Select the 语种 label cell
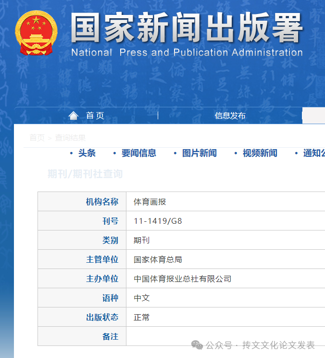The width and height of the screenshot is (325, 358). pos(82,298)
